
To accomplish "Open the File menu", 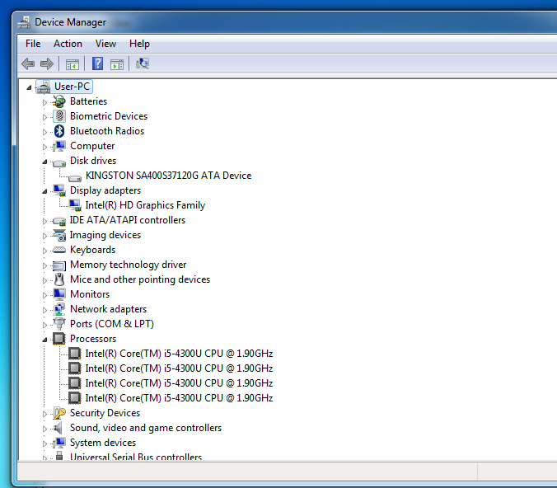I will [x=33, y=44].
